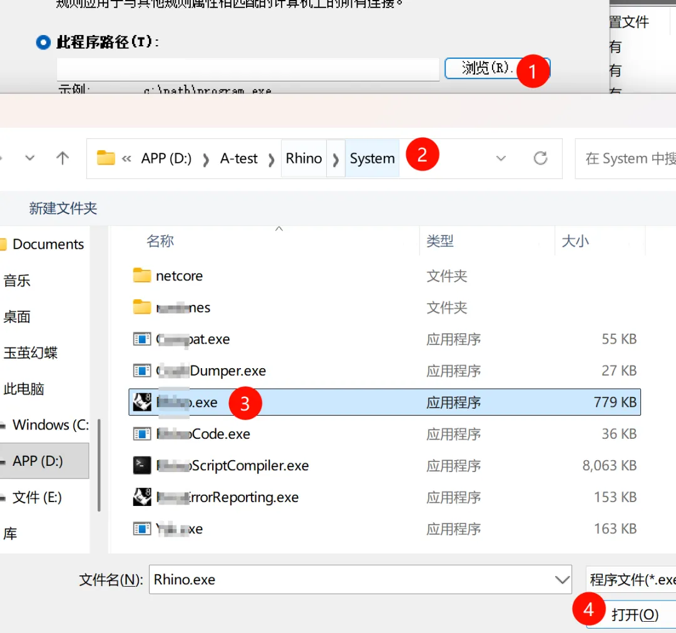Select 8,063 KB size cell
Screen dimensions: 676x633
point(610,465)
